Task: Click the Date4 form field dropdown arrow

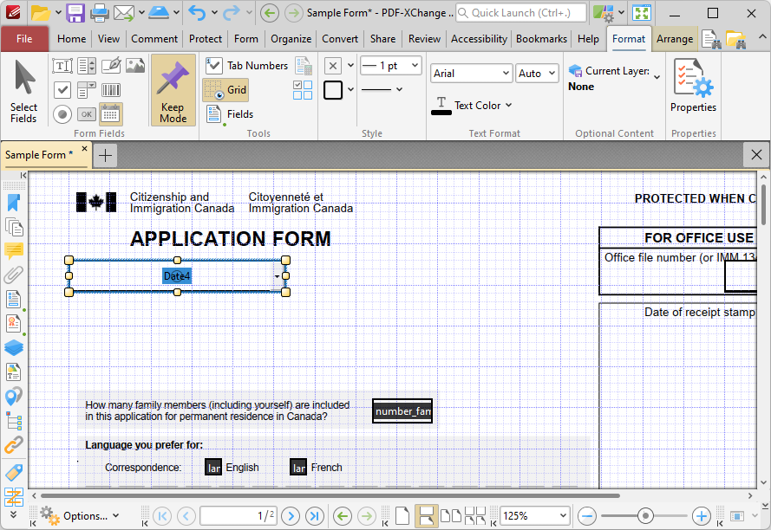Action: pos(277,276)
